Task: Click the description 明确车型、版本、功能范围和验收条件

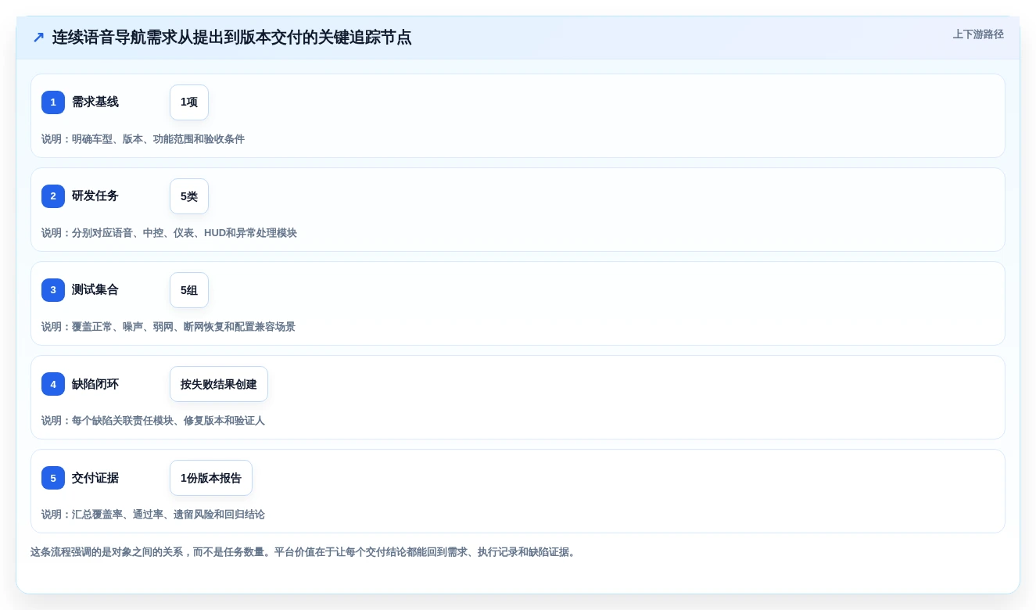Action: pyautogui.click(x=143, y=139)
